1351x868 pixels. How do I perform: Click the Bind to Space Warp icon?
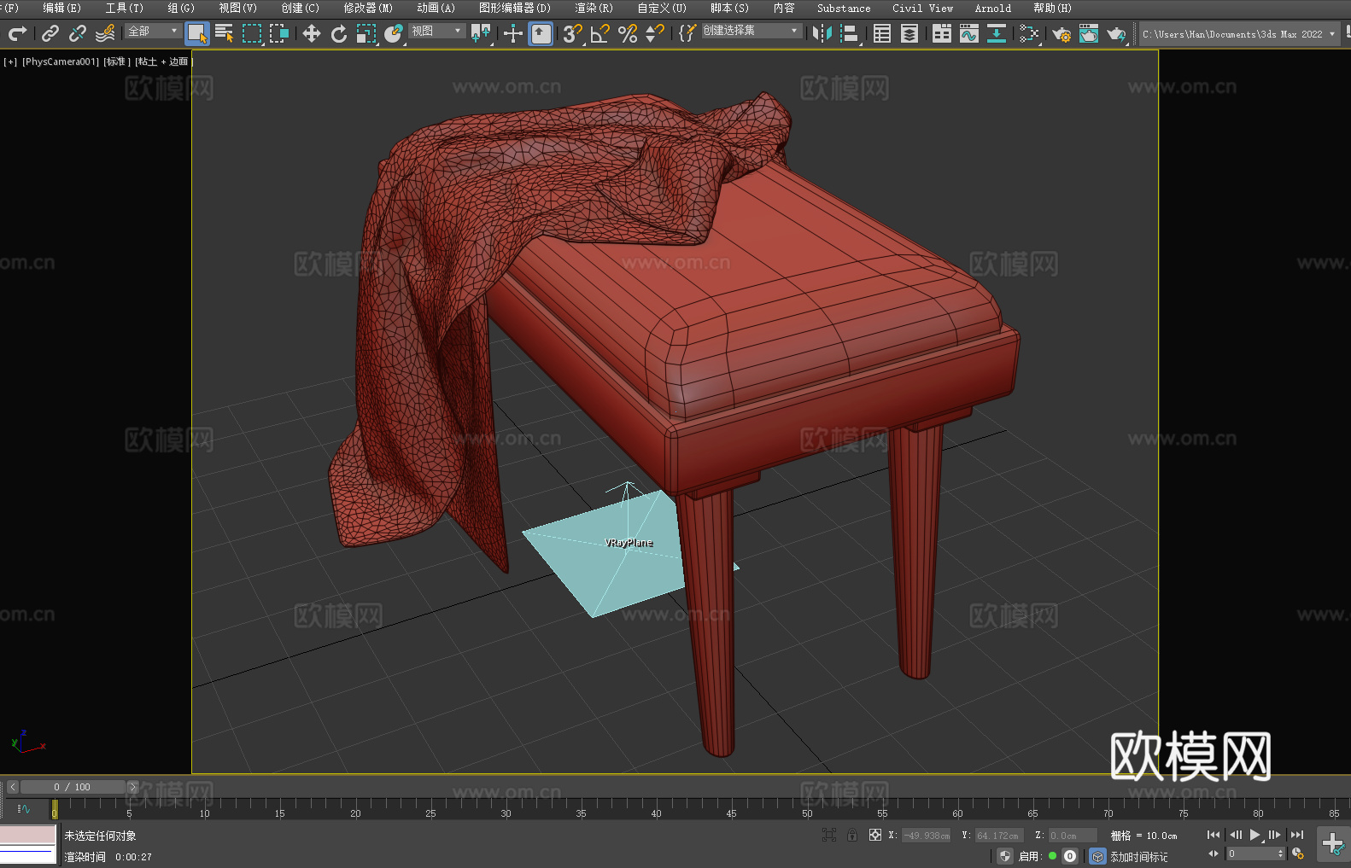tap(105, 33)
